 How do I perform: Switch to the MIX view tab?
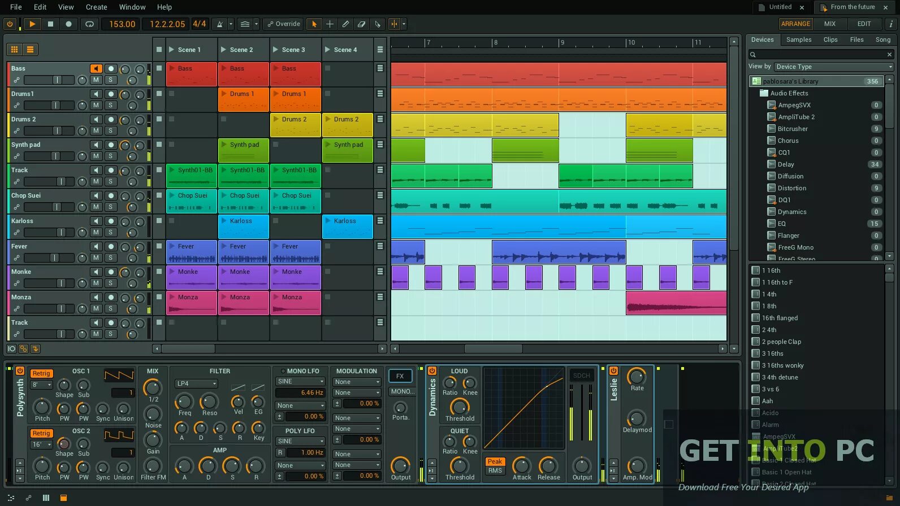tap(830, 24)
